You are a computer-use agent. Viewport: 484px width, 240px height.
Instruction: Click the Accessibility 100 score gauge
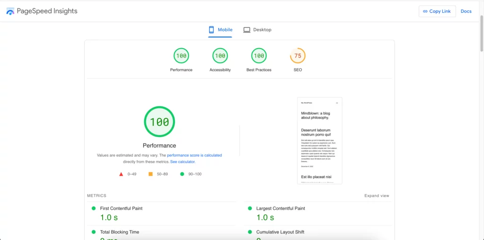[220, 56]
